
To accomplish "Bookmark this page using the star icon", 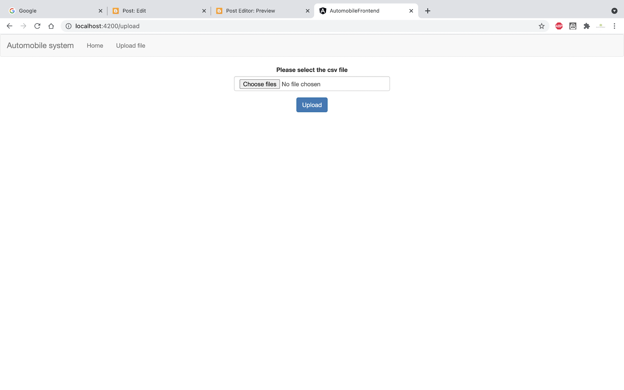I will coord(541,26).
